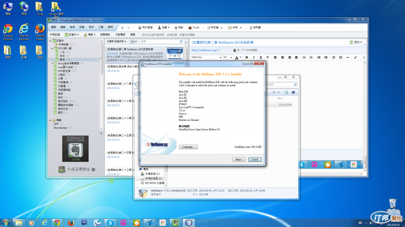
Task: Open the account dropdown in Evernote toolbar
Action: pos(164,28)
